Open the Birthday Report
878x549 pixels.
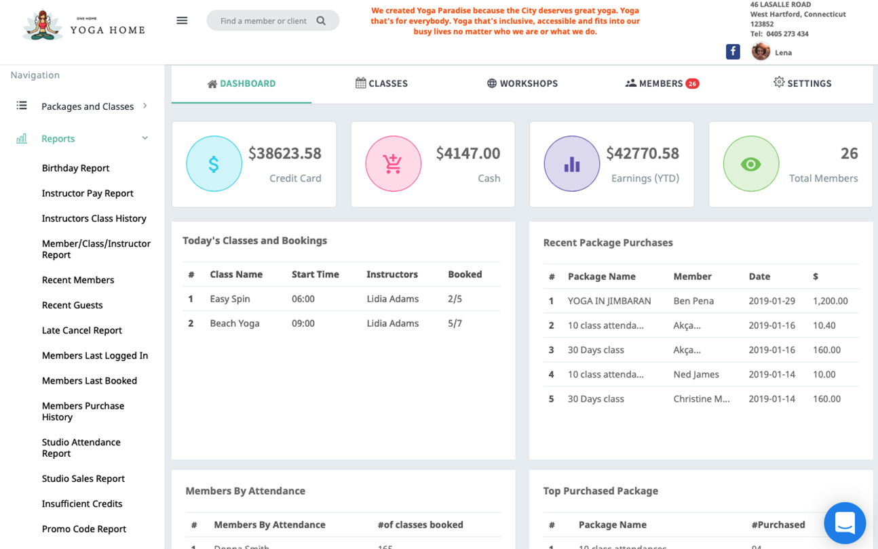pos(75,168)
